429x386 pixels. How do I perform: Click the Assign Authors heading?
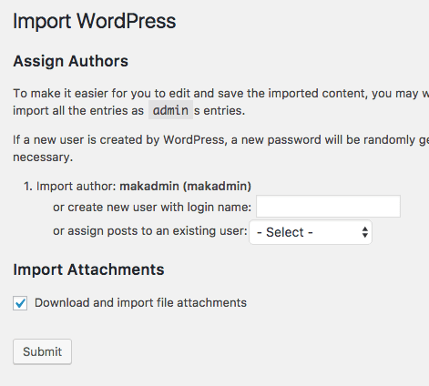(70, 61)
